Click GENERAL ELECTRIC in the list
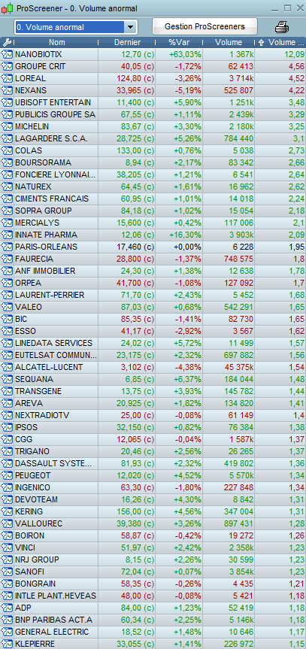The image size is (306, 649). 52,632
